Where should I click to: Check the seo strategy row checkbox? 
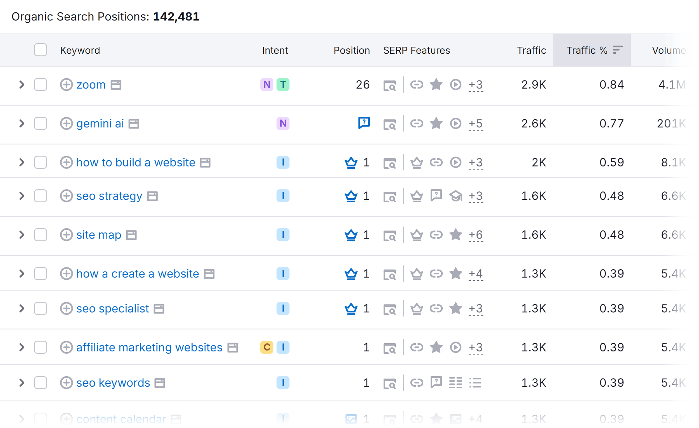pyautogui.click(x=41, y=196)
